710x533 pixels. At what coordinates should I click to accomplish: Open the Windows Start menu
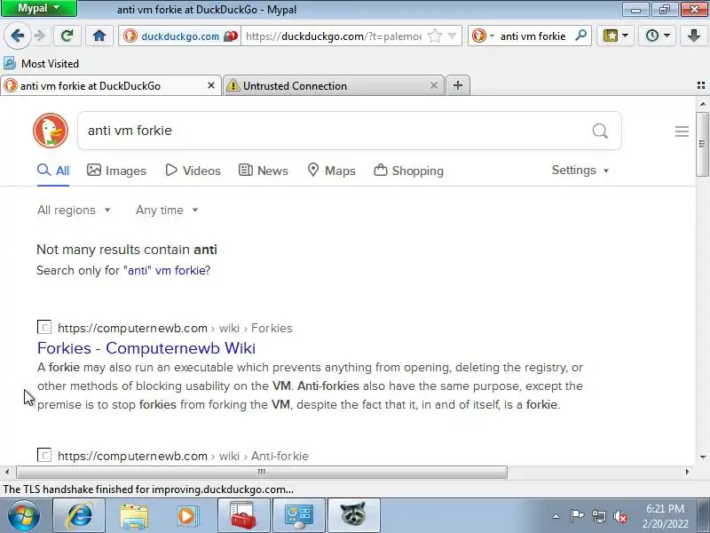point(24,516)
